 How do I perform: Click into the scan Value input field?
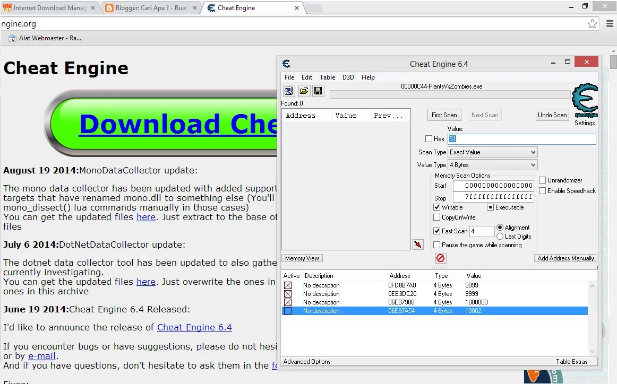[x=522, y=139]
